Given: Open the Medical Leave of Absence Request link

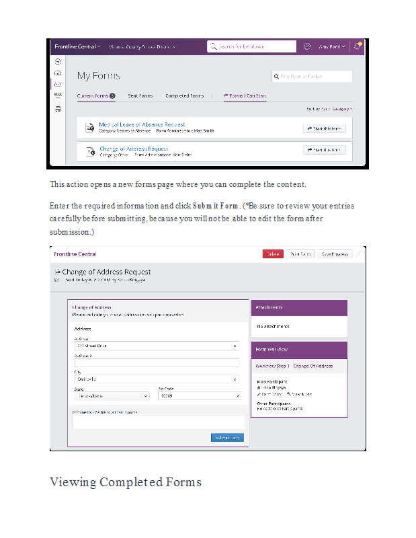Looking at the screenshot, I should (x=142, y=124).
